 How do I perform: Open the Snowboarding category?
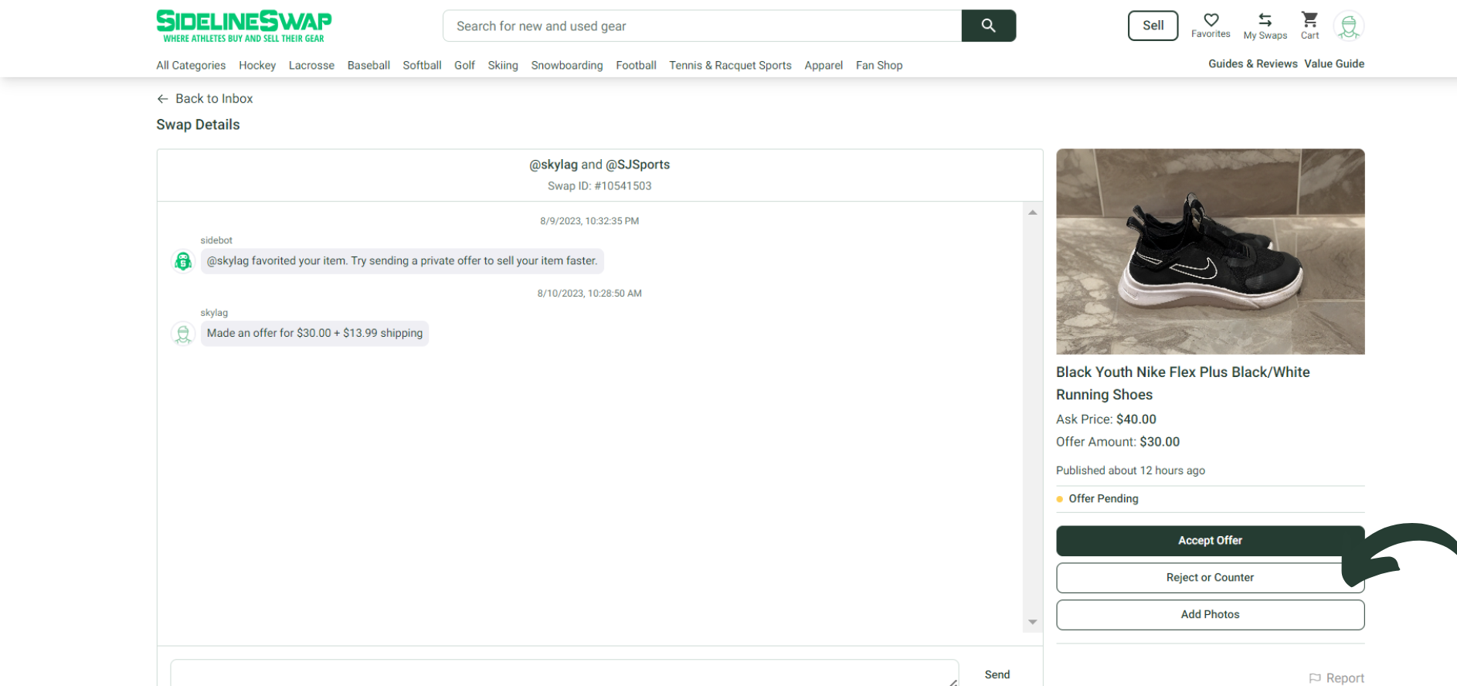[x=567, y=66]
